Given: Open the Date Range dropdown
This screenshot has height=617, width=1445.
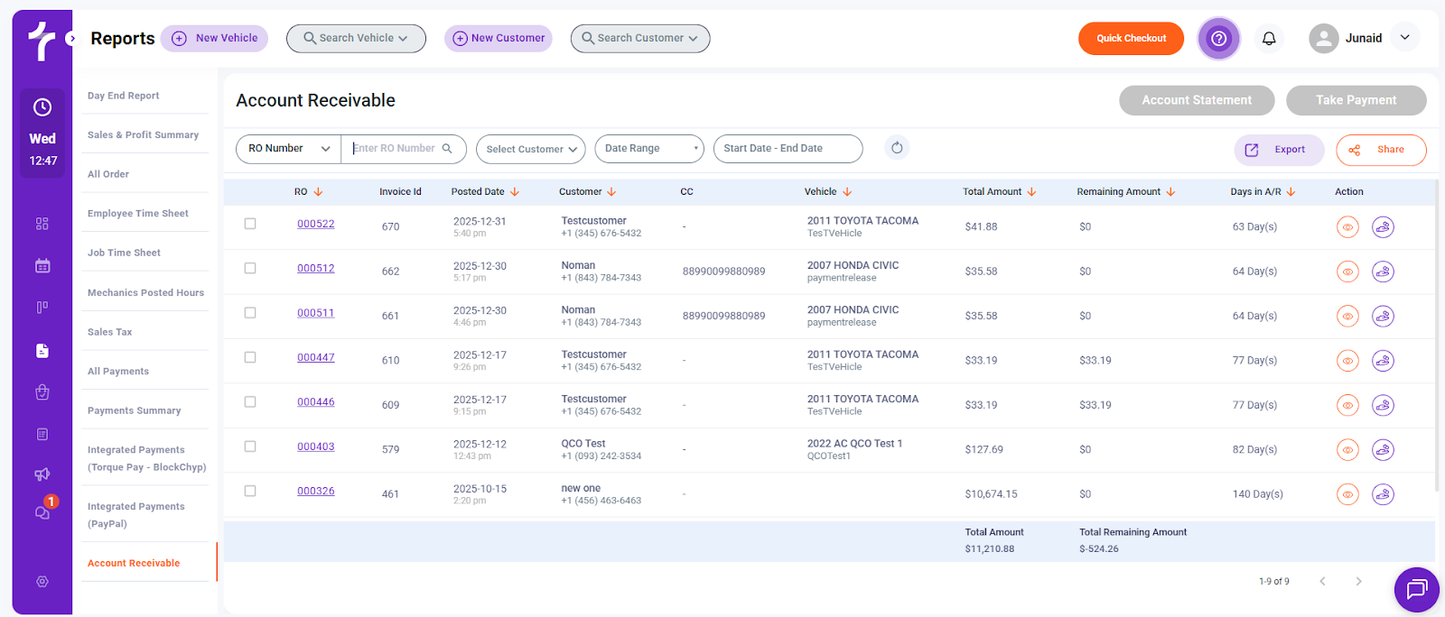Looking at the screenshot, I should [648, 149].
